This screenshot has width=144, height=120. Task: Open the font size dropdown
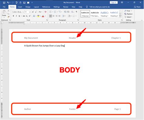(x=30, y=12)
